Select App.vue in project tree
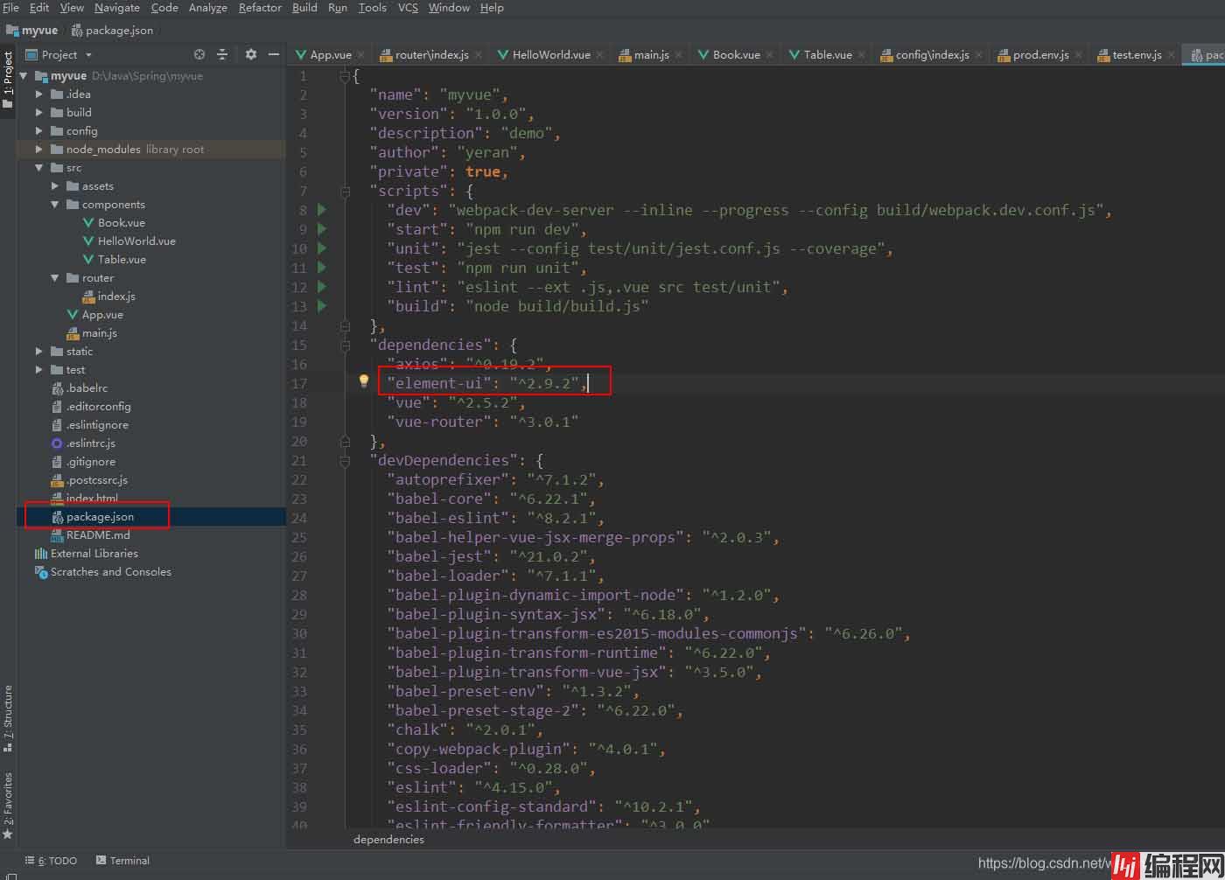 tap(95, 314)
